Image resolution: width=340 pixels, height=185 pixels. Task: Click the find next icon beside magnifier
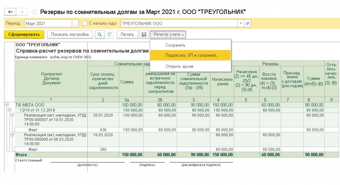coord(109,34)
